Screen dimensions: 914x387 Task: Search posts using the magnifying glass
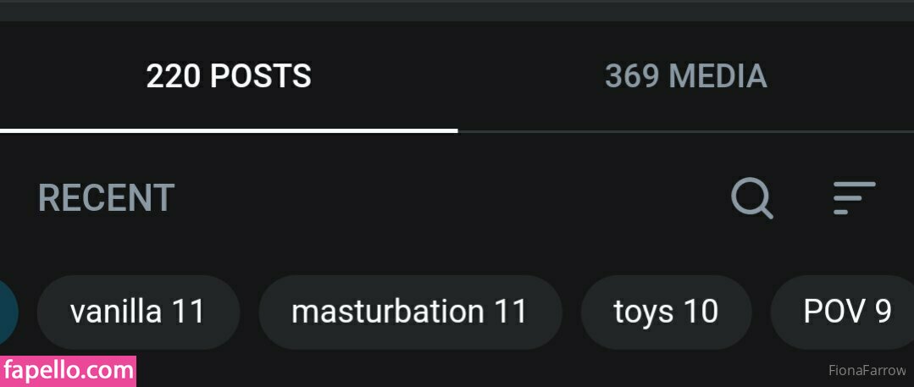[x=752, y=199]
